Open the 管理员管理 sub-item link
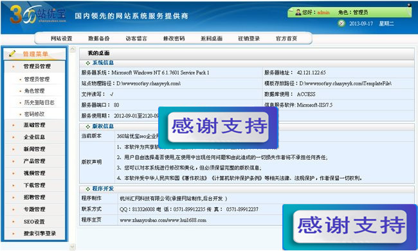 37,80
